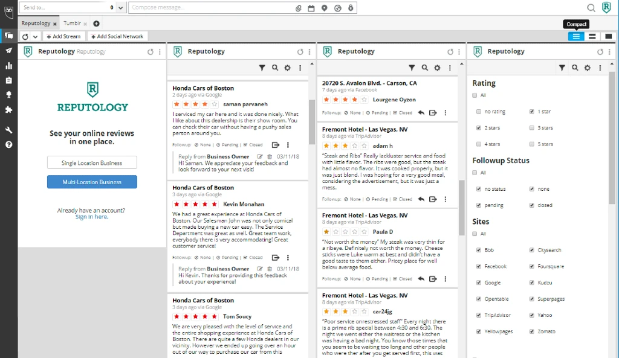Click the reply arrow on Lourgene Oyzon's review
The image size is (619, 358).
click(421, 113)
